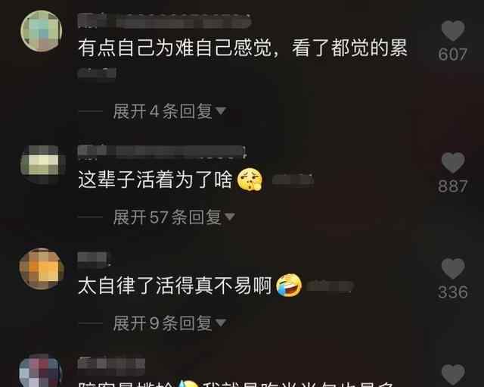
Task: Select comment text 有点自己为难自己感觉
Action: [x=175, y=48]
